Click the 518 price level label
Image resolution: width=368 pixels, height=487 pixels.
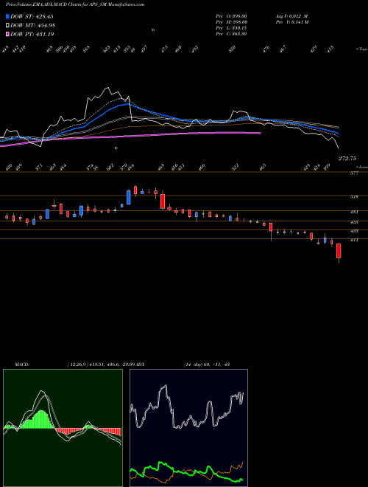click(354, 197)
